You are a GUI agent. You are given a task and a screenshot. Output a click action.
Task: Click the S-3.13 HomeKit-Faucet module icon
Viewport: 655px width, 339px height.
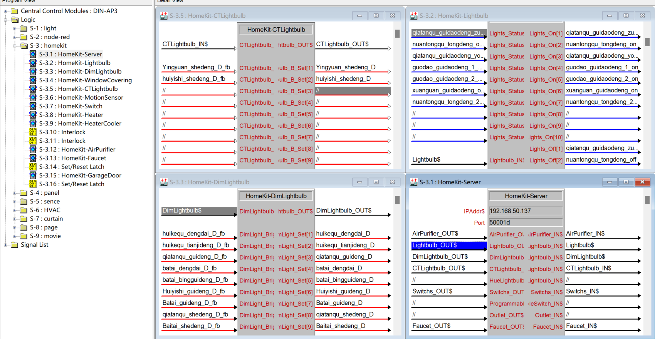33,158
